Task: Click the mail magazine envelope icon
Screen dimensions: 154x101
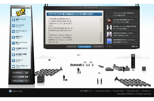Action: click(27, 73)
